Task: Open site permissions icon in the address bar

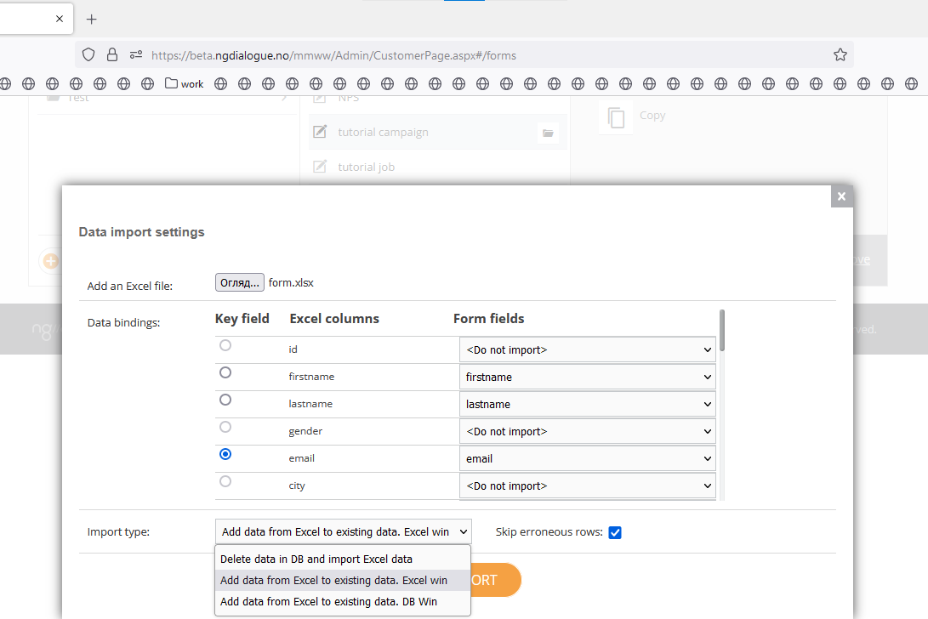Action: click(136, 55)
